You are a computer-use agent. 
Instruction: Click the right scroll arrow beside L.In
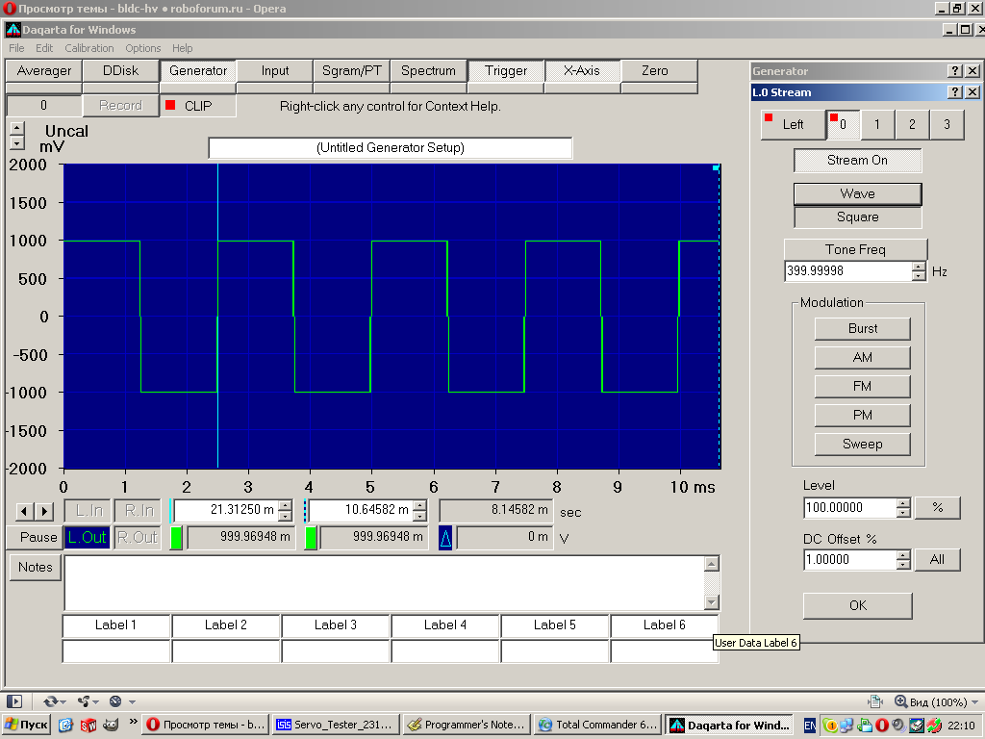coord(44,511)
